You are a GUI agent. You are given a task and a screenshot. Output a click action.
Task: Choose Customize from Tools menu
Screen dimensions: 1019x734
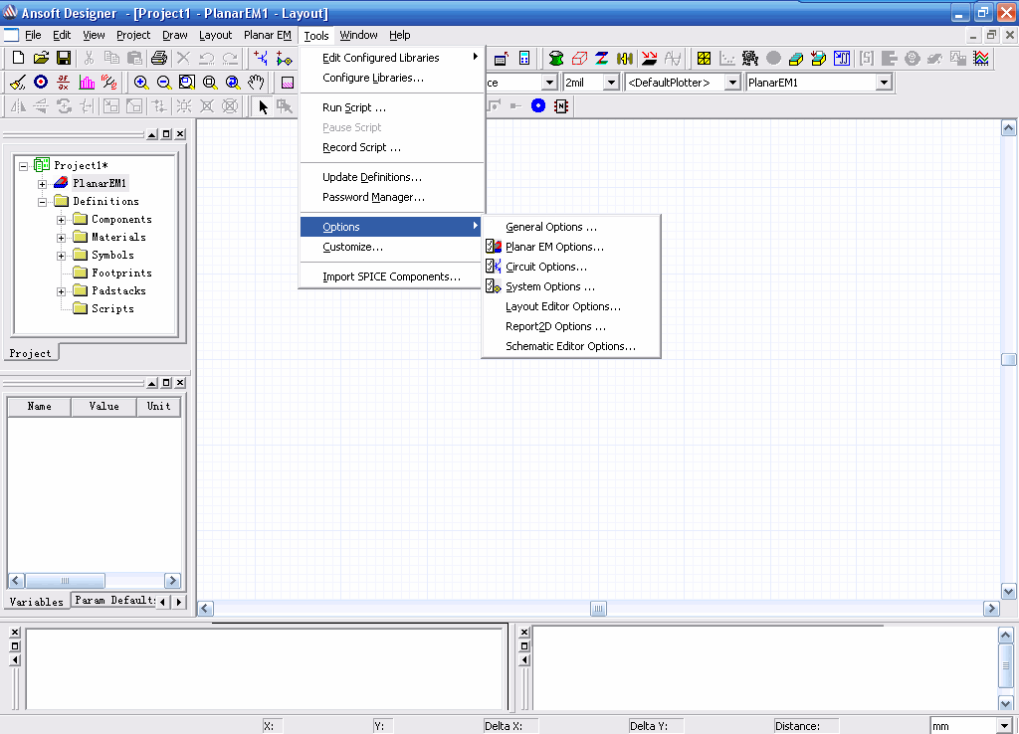pyautogui.click(x=391, y=247)
